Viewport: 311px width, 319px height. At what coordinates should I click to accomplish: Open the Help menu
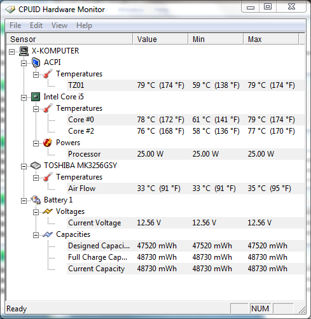[84, 25]
